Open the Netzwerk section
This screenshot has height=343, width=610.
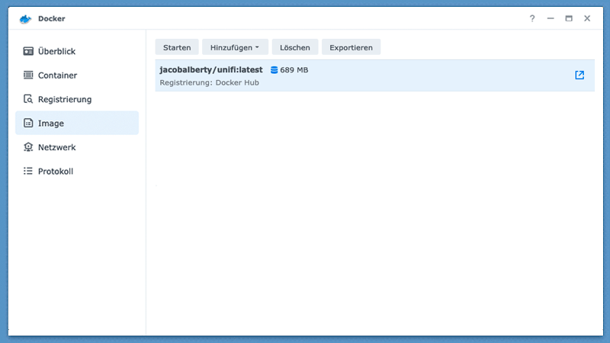(57, 147)
